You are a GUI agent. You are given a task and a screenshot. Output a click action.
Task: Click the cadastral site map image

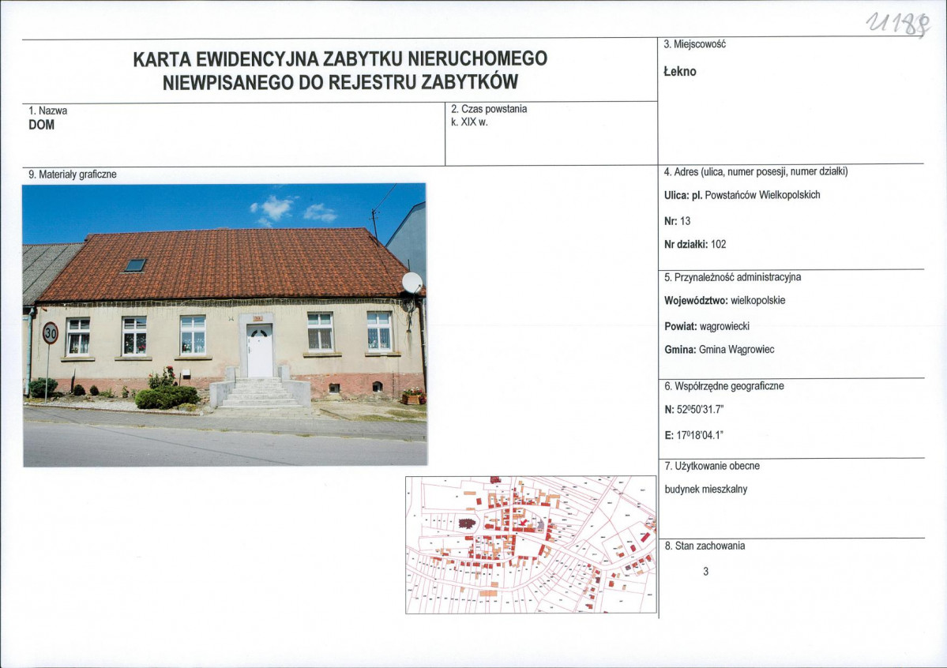[531, 545]
